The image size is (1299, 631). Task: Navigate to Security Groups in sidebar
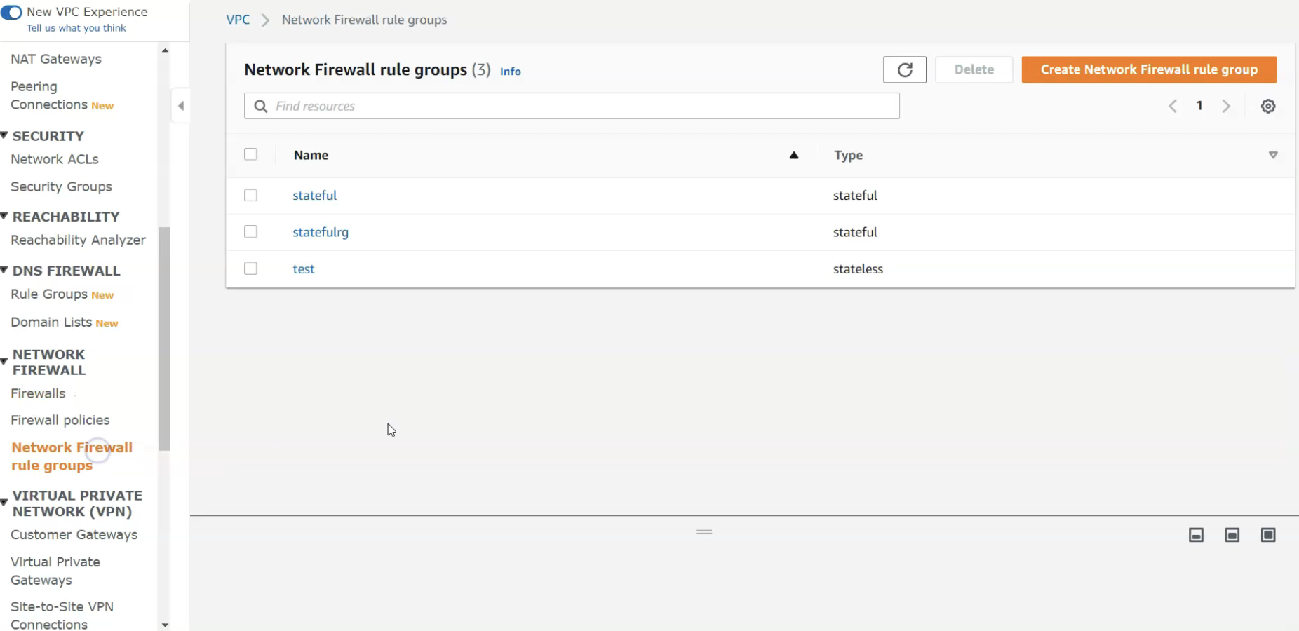point(61,186)
